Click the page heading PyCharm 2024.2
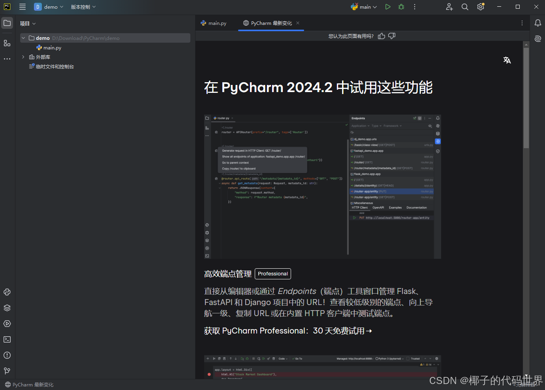 point(318,87)
